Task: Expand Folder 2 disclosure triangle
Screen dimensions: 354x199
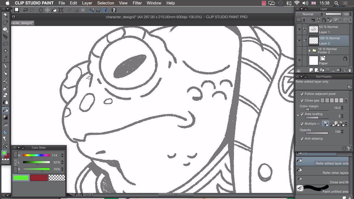Action: [x=309, y=51]
